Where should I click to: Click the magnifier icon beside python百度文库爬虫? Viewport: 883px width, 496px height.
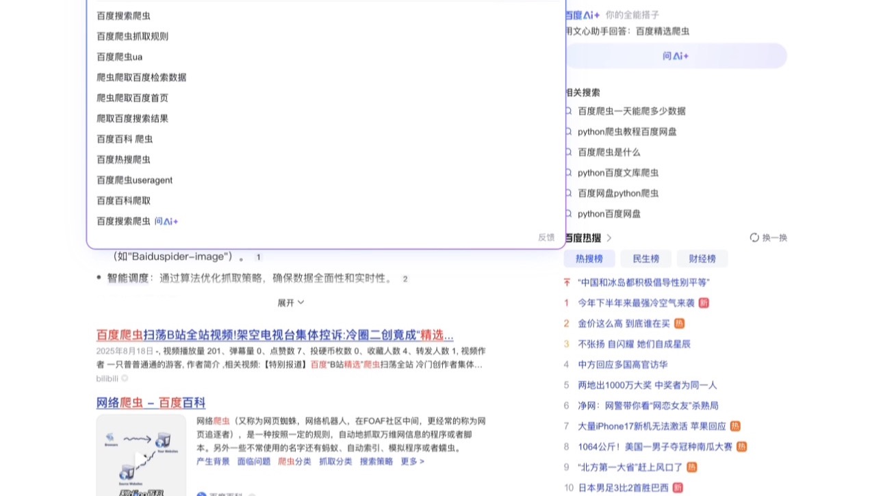click(568, 172)
